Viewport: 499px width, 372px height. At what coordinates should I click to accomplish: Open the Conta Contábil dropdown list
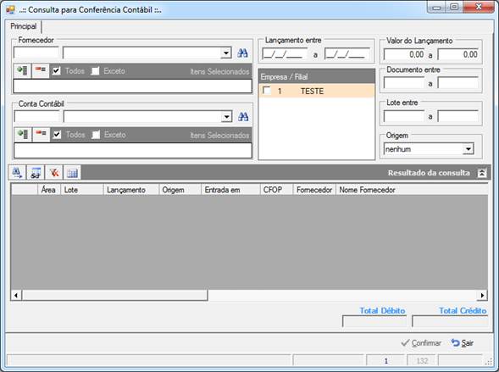(x=226, y=117)
